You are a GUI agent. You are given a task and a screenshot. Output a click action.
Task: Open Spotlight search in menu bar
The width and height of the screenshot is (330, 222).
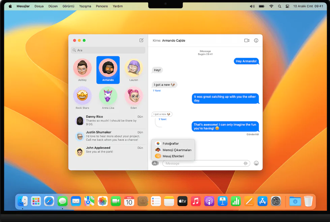coord(279,6)
